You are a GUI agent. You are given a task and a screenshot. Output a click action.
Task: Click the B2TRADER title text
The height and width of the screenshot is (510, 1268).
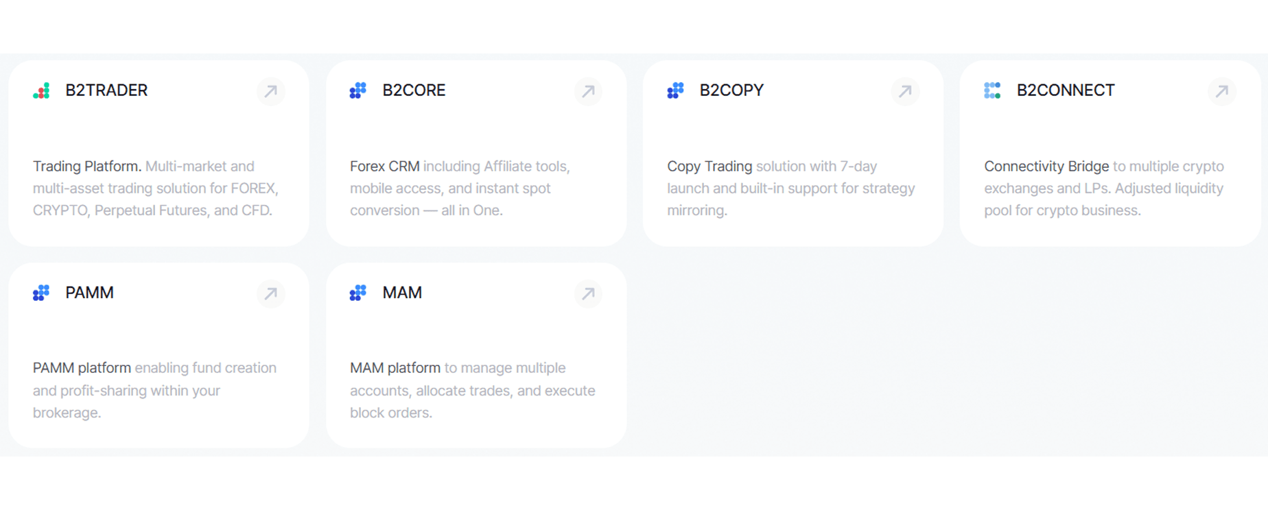click(x=106, y=90)
